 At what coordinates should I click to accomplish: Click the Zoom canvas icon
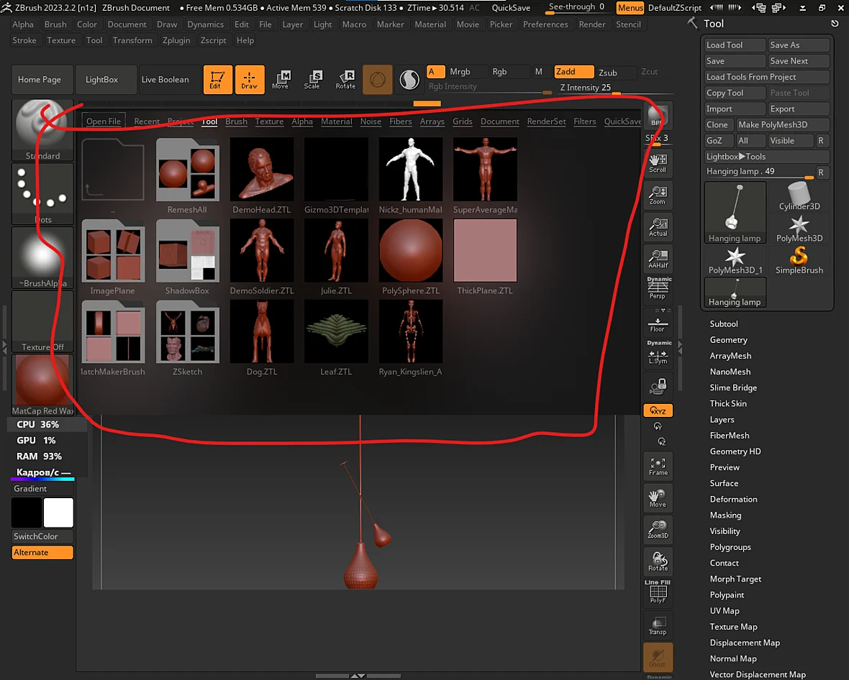point(658,195)
